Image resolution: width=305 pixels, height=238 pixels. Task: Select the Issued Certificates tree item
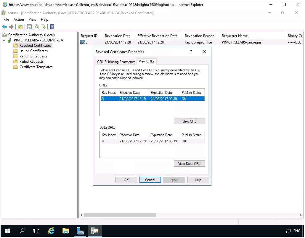click(x=33, y=51)
